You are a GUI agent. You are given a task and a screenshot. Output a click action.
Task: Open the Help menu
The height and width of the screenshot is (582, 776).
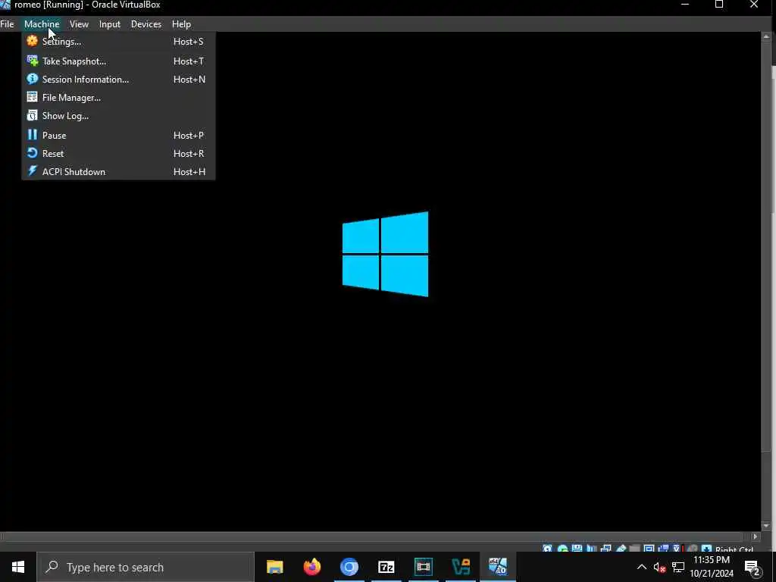tap(181, 23)
